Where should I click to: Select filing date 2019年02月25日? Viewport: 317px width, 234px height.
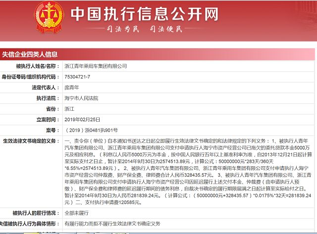[x=82, y=120]
